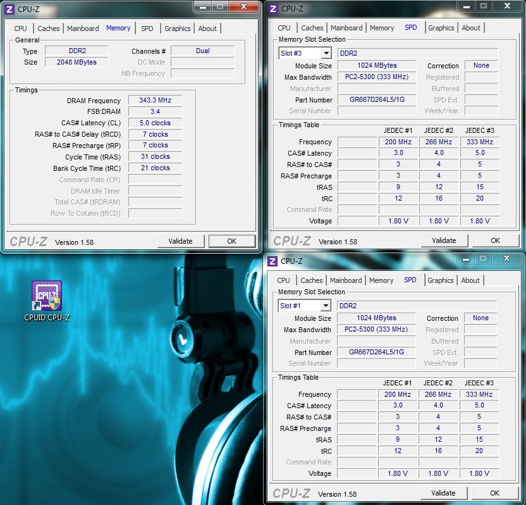526x505 pixels.
Task: Open Mainboard tab in Slot #1 window
Action: coord(346,280)
